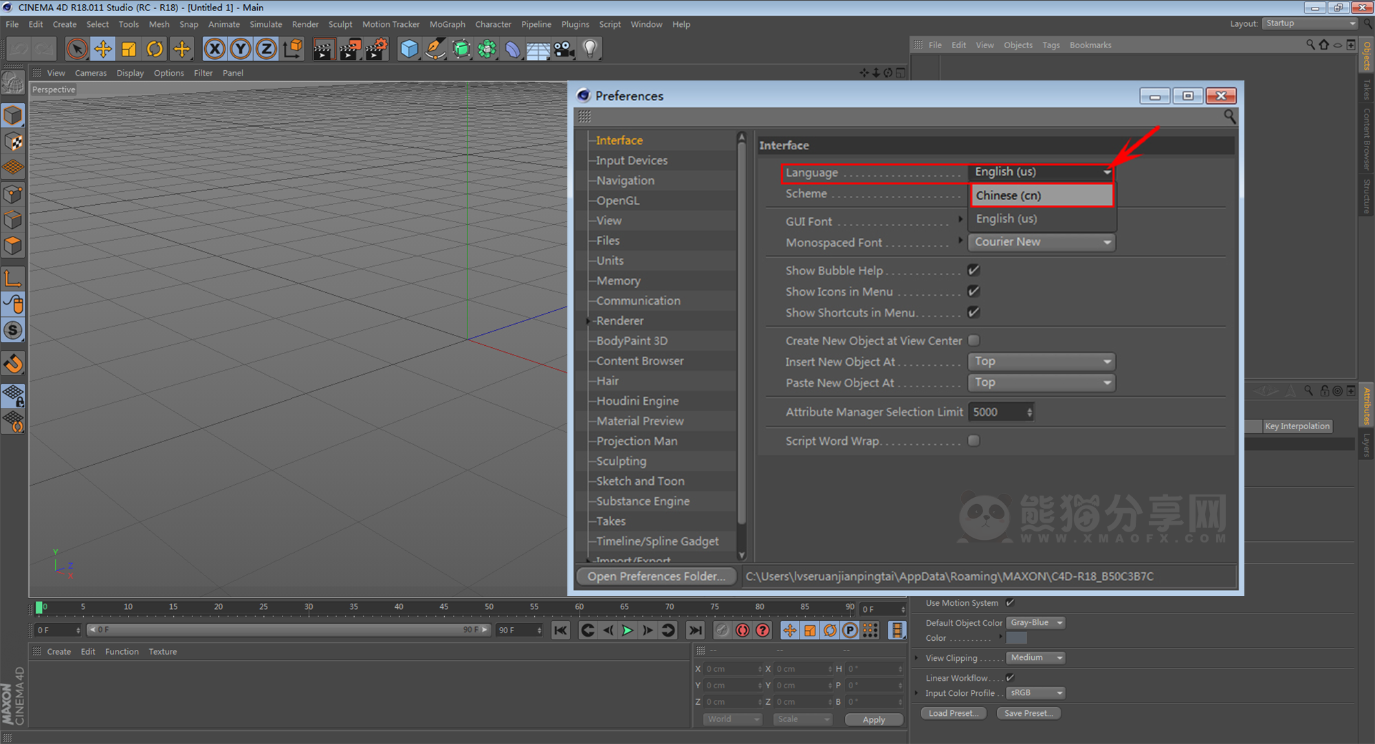Screen dimensions: 1375x744
Task: Click Save Preset button
Action: (1028, 713)
